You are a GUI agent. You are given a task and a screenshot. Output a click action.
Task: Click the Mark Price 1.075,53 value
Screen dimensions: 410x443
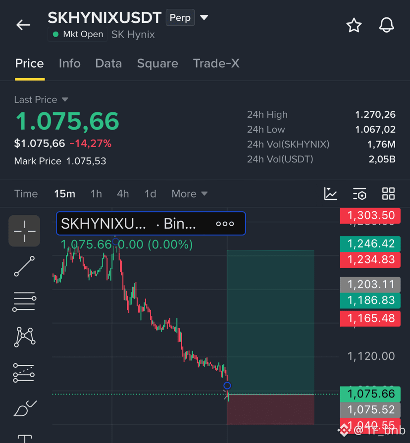(86, 161)
